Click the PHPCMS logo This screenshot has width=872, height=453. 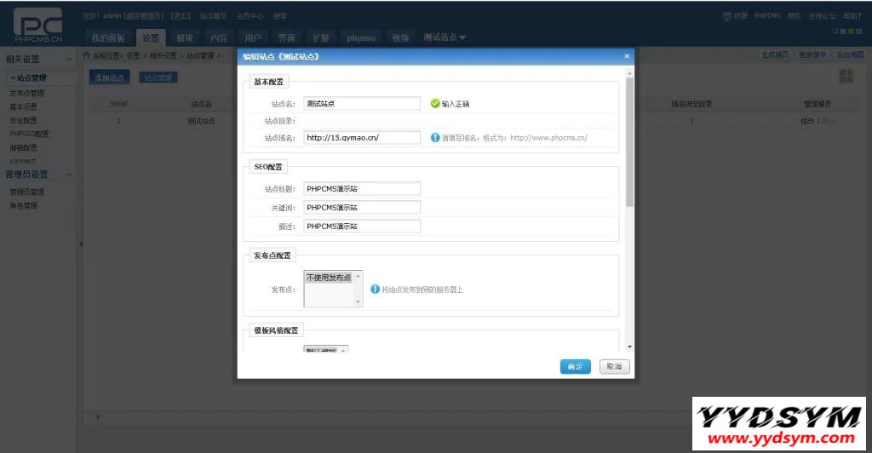pos(38,27)
